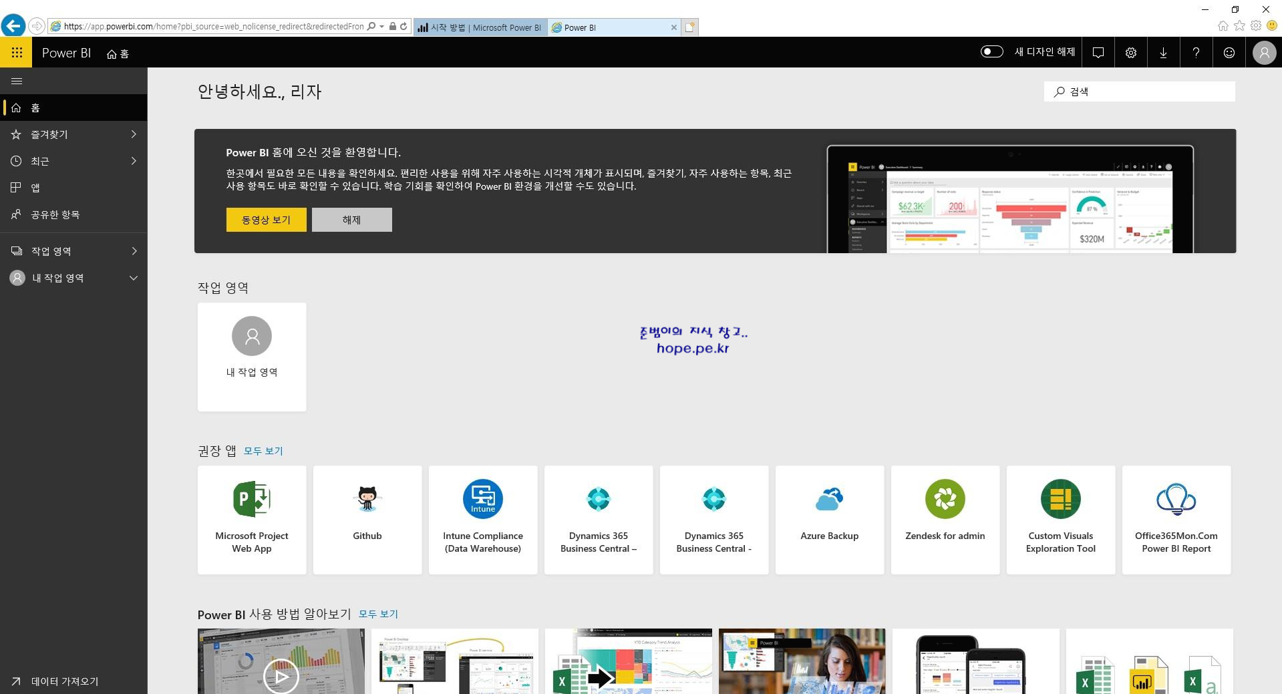This screenshot has width=1282, height=694.
Task: Open the mobile phones learning thumbnail
Action: (975, 661)
